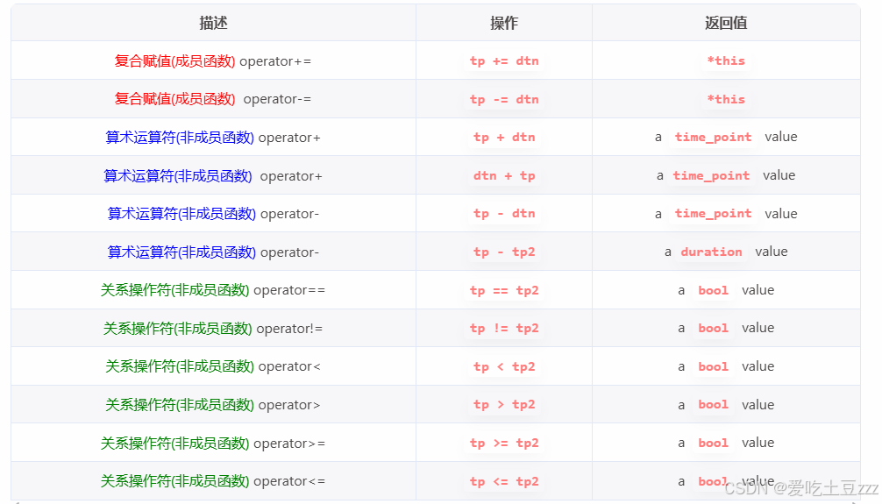The width and height of the screenshot is (882, 504).
Task: Select the 复合赋值(成员函数) operator+= description cell
Action: click(x=213, y=60)
